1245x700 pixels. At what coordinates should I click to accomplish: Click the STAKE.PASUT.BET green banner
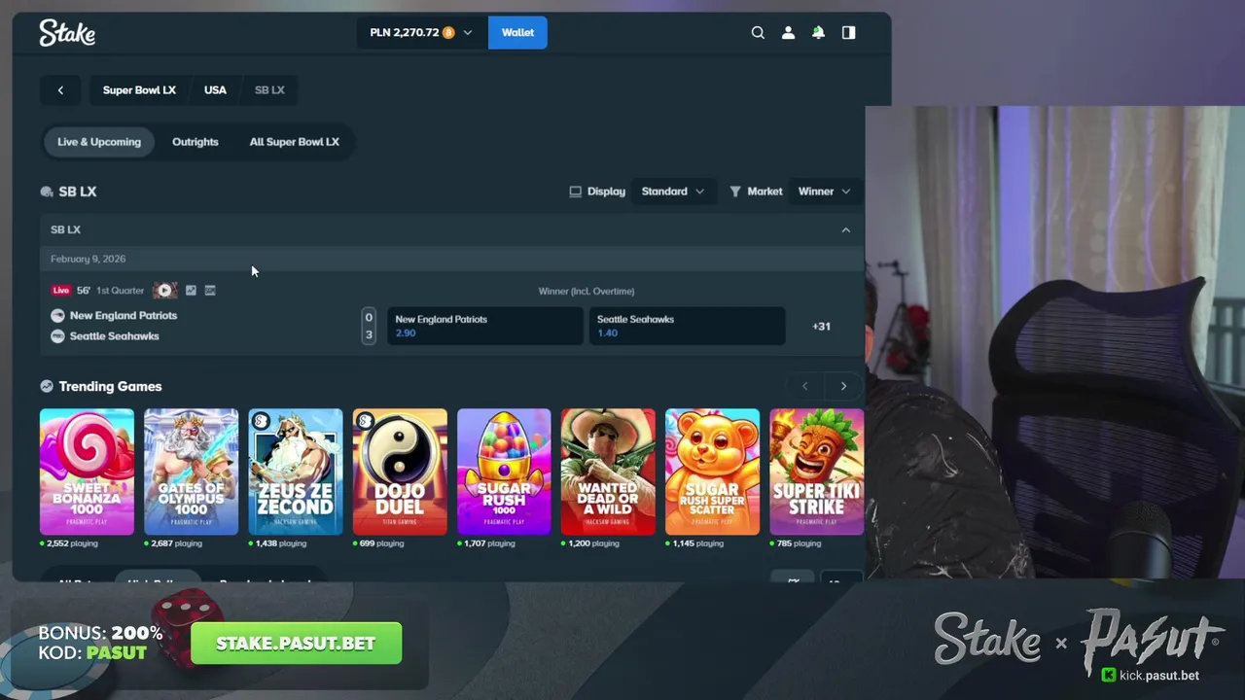(297, 644)
